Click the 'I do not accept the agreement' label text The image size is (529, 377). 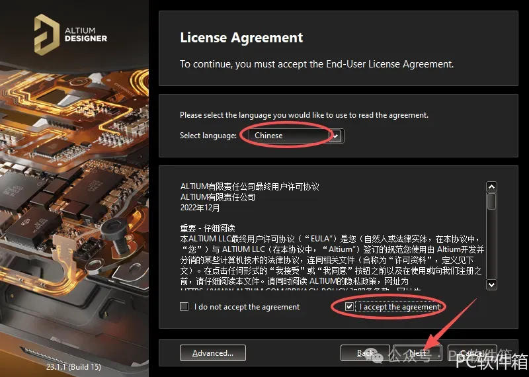(x=247, y=307)
